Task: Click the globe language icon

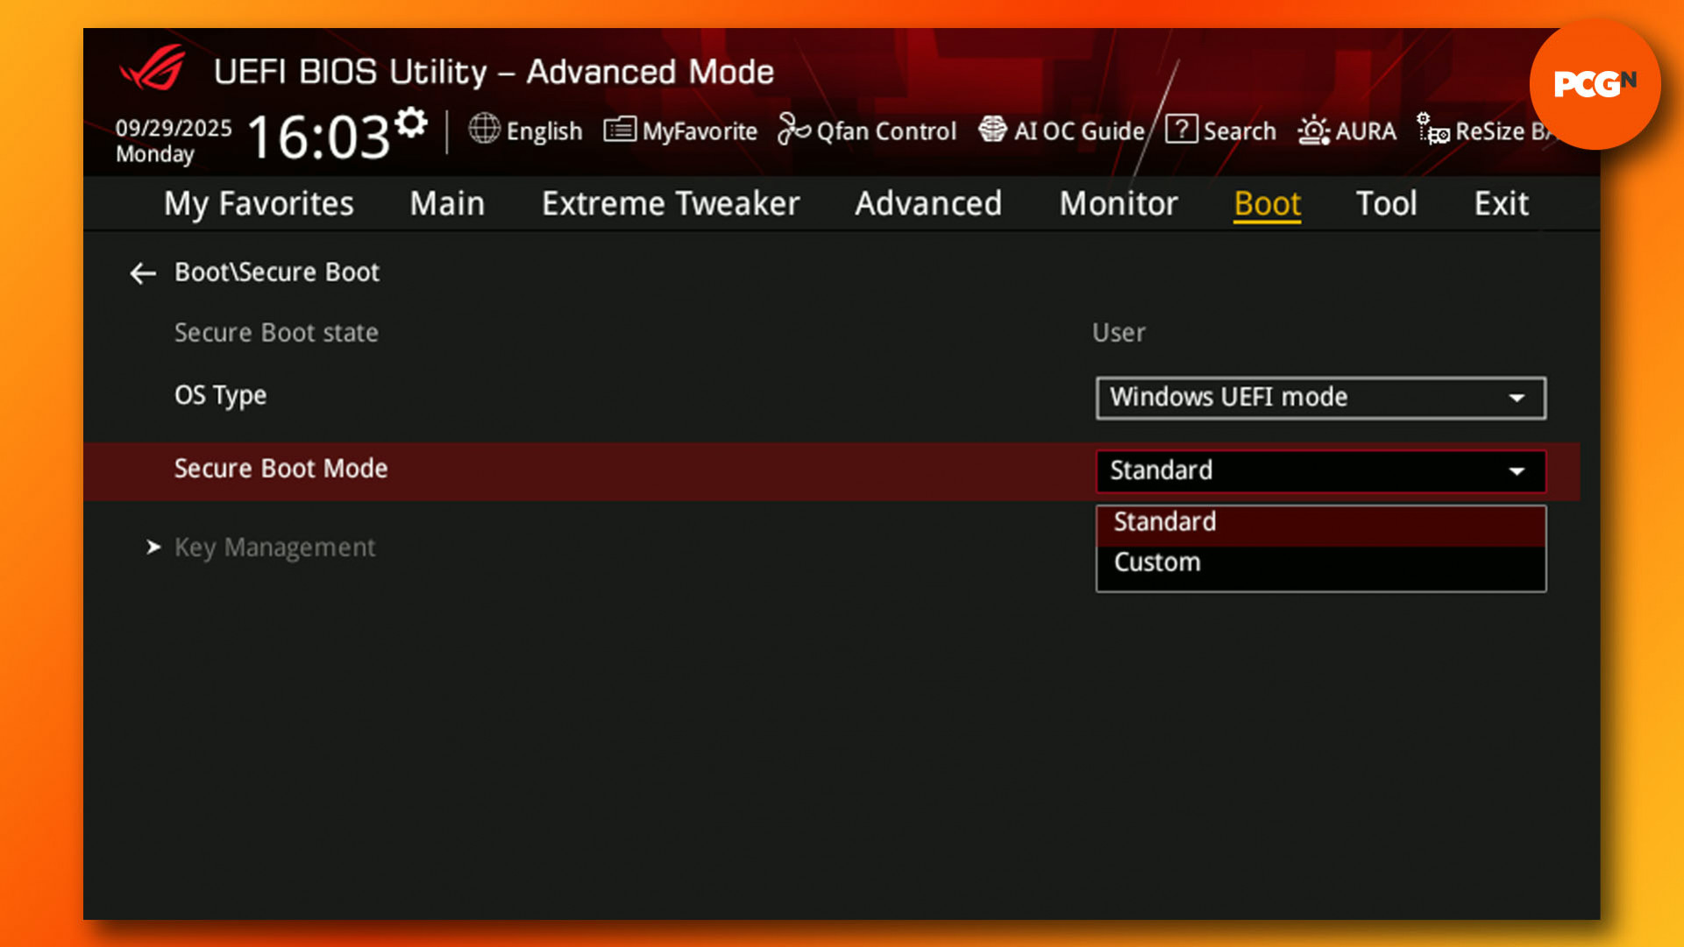Action: [484, 129]
